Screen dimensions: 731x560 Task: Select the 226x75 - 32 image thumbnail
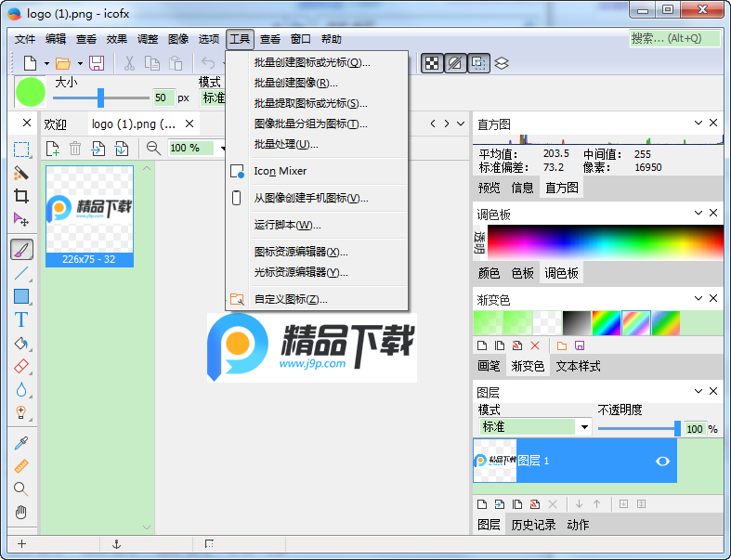tap(89, 215)
